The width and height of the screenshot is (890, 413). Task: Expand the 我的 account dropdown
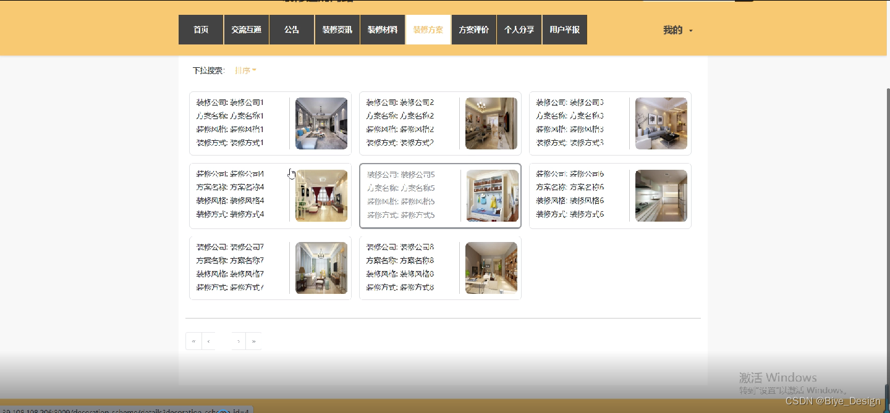coord(677,30)
